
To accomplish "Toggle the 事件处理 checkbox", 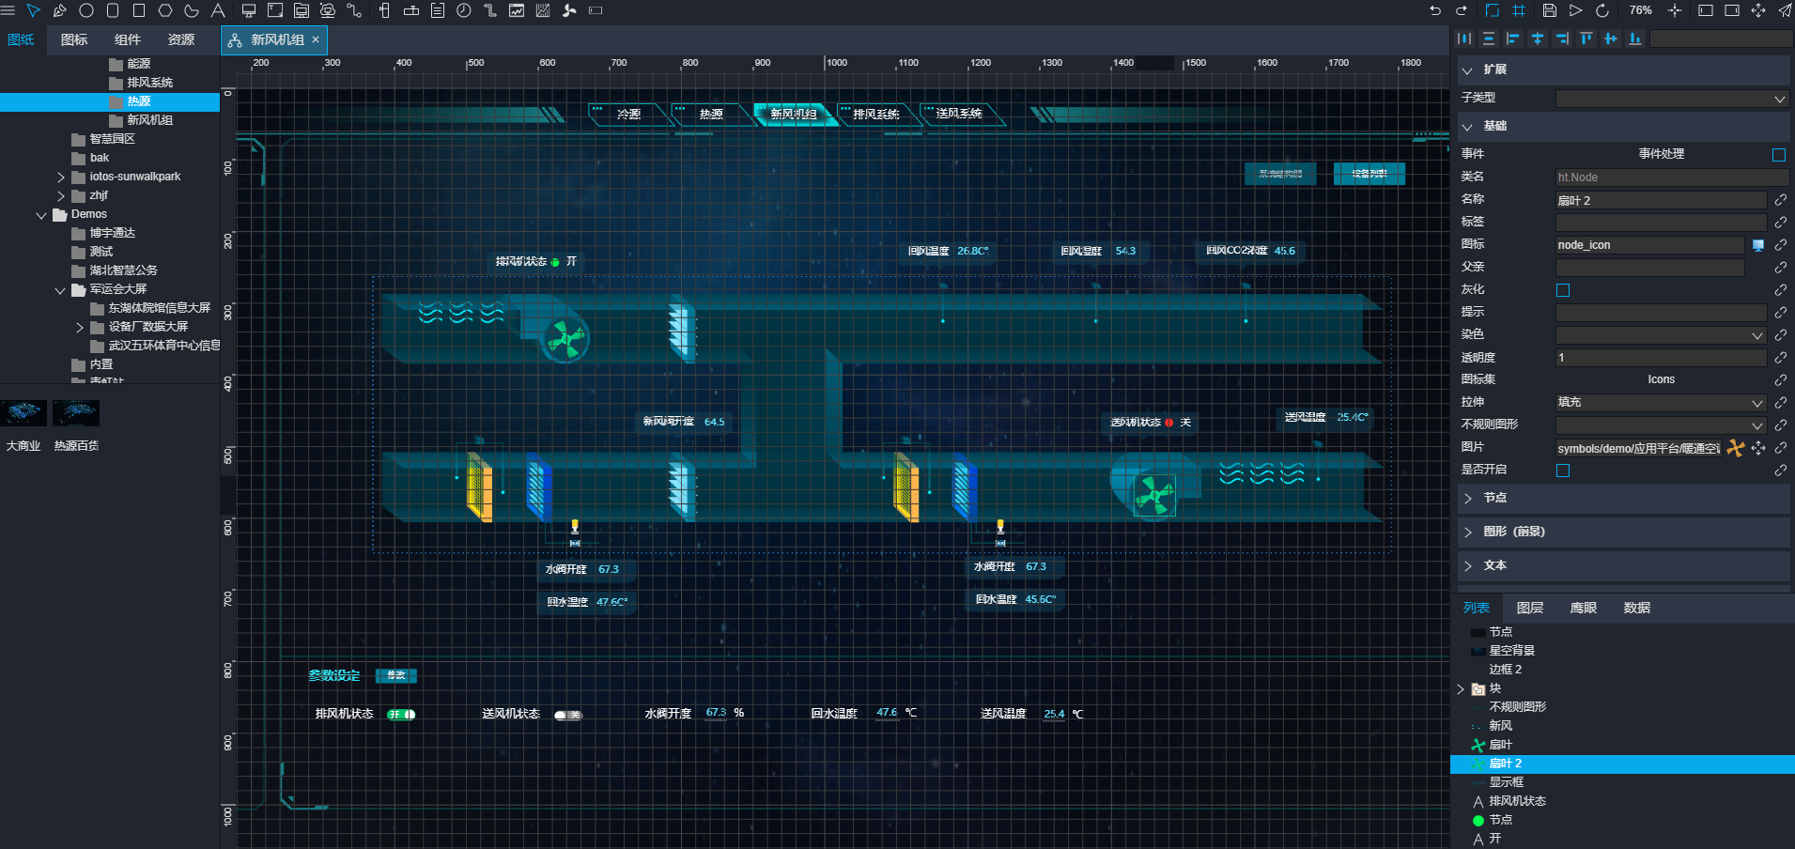I will pyautogui.click(x=1779, y=154).
